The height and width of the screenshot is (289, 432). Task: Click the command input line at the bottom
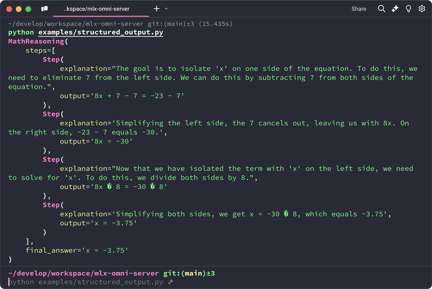[x=216, y=283]
